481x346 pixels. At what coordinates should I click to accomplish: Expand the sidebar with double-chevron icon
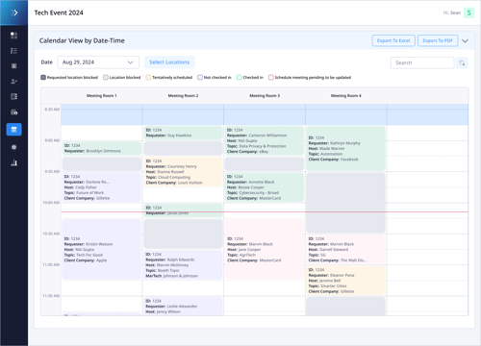pos(13,12)
